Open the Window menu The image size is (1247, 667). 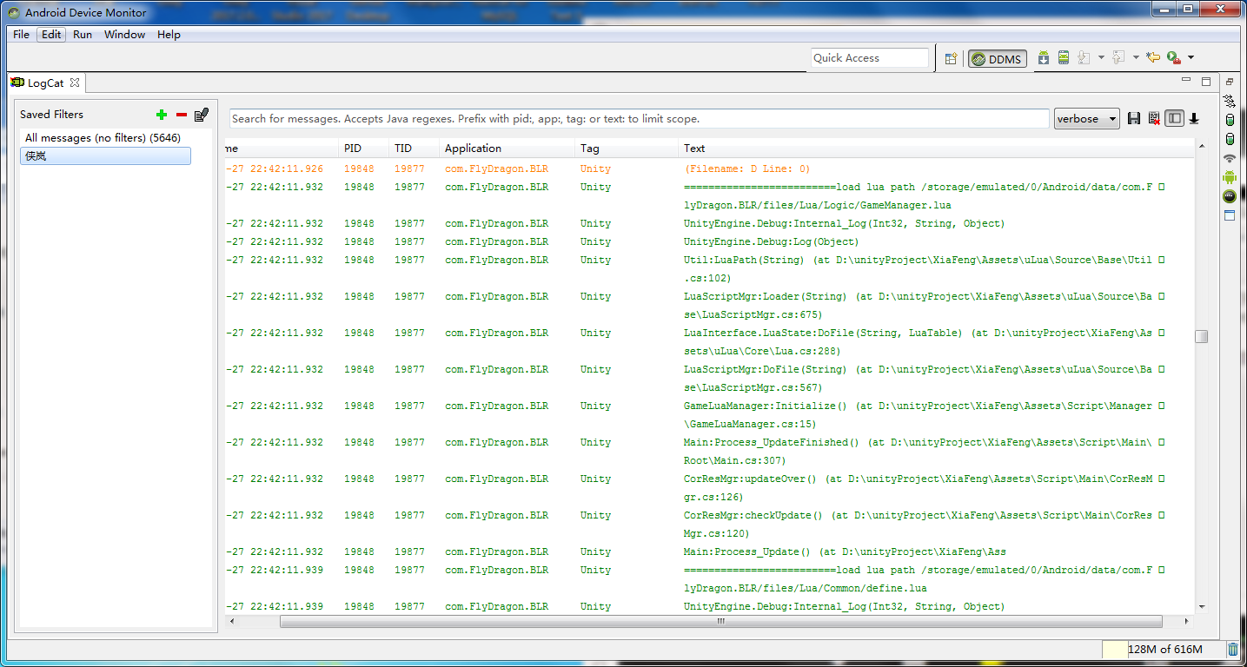pos(125,35)
